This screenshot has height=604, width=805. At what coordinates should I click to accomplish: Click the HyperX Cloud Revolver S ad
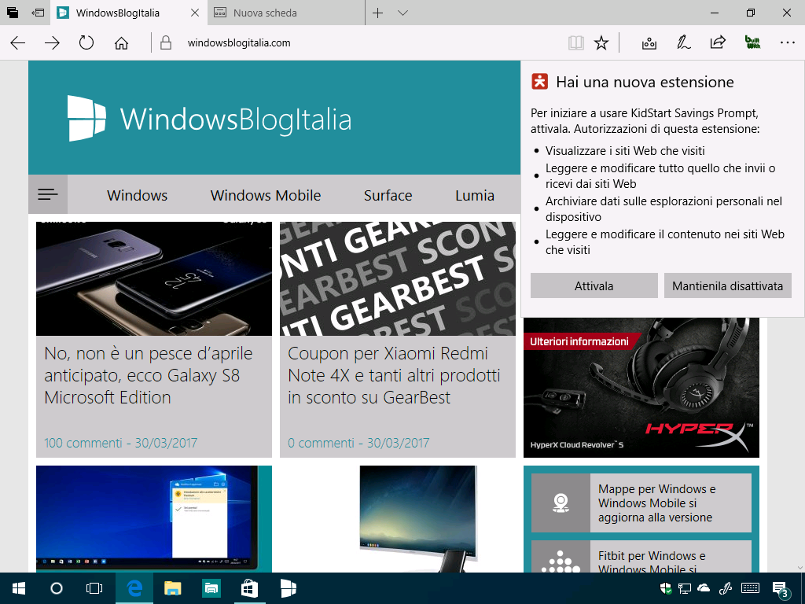(641, 388)
